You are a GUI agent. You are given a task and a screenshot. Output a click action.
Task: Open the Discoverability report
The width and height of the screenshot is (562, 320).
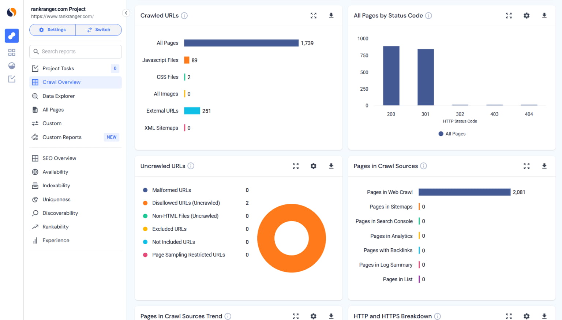tap(60, 213)
